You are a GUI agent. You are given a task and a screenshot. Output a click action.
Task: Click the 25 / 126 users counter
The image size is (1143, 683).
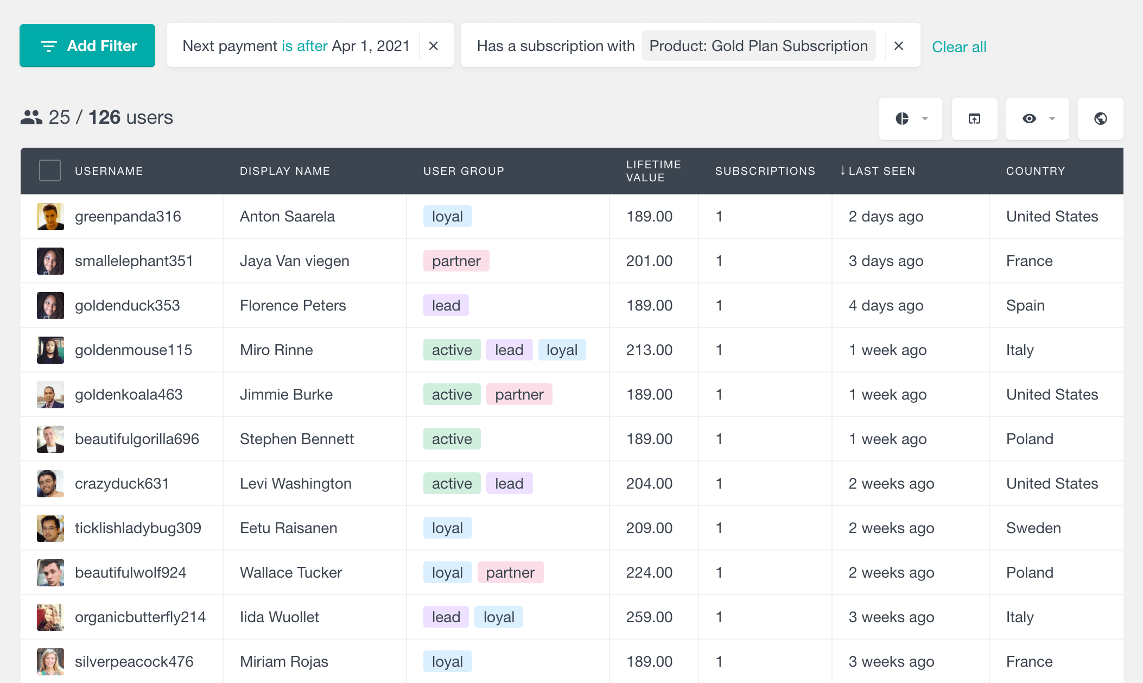point(111,117)
